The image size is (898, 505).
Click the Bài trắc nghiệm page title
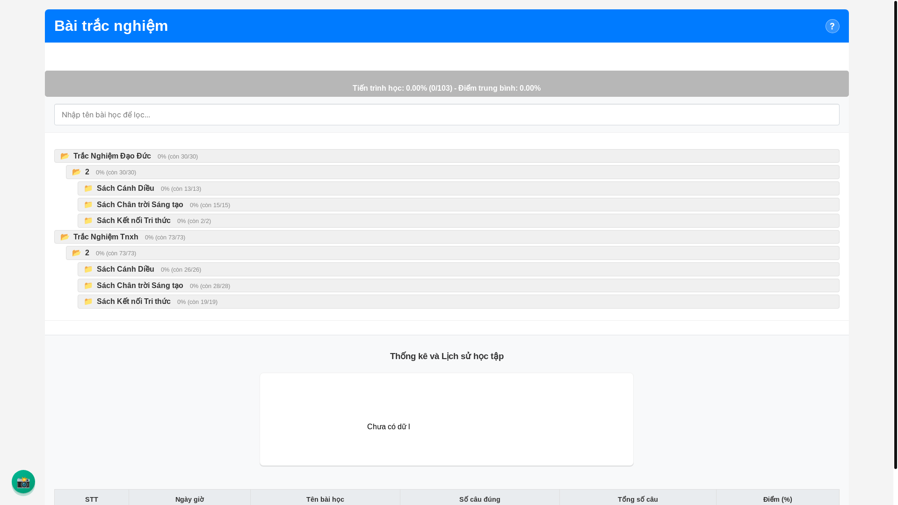(111, 26)
